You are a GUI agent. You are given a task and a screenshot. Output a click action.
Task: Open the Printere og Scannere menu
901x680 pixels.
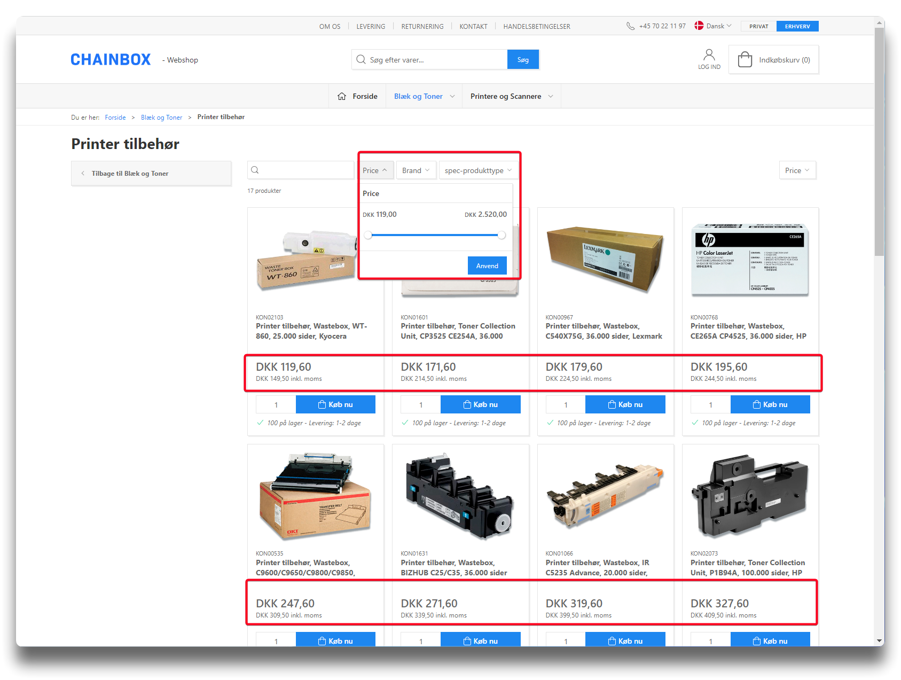(511, 96)
